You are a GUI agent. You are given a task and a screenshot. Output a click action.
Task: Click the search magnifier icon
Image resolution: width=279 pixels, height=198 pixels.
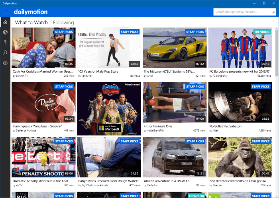[x=272, y=12]
